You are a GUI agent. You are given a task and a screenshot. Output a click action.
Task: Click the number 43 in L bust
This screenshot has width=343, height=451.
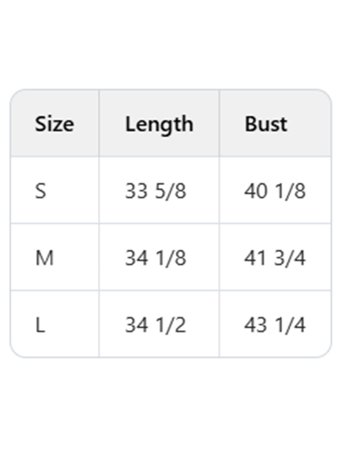[x=256, y=326]
